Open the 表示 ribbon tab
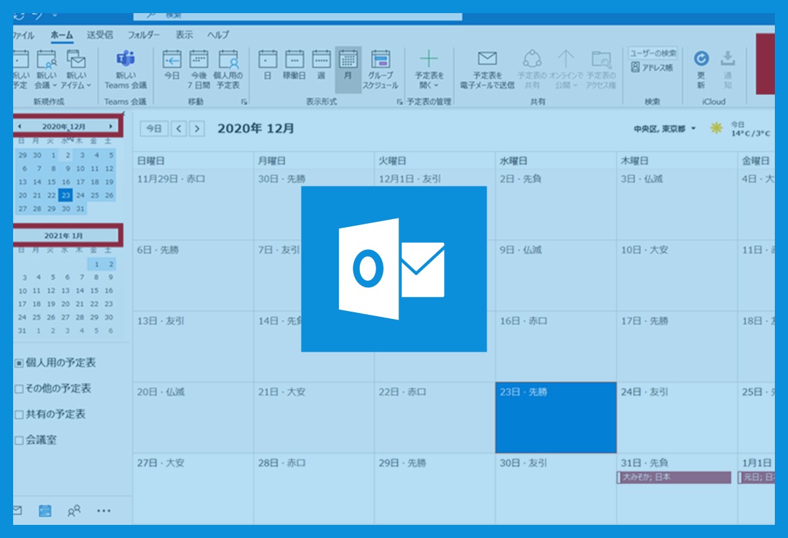The height and width of the screenshot is (538, 788). point(184,35)
